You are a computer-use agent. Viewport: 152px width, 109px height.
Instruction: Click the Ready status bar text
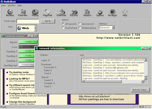click(x=4, y=107)
